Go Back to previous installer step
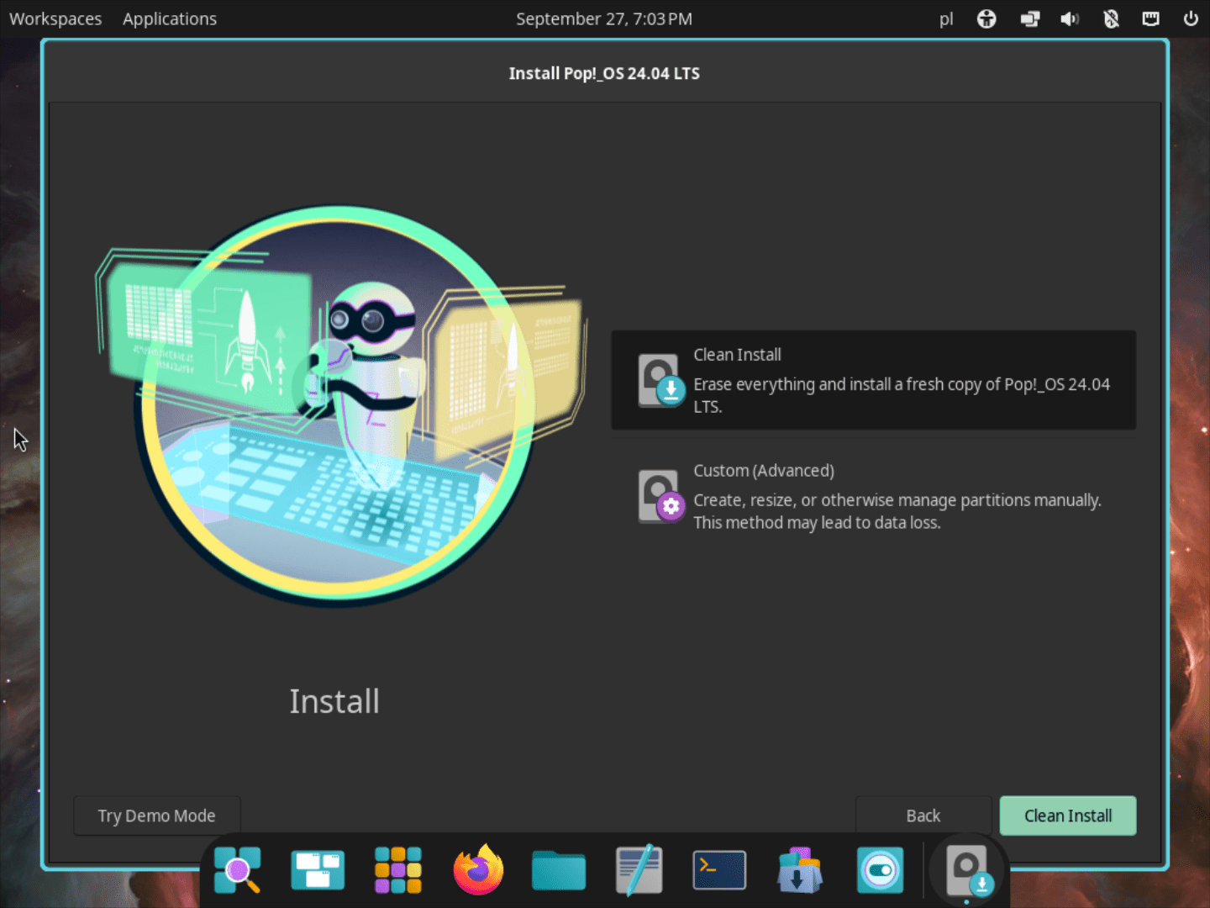Screen dimensions: 1210x908 tap(923, 816)
